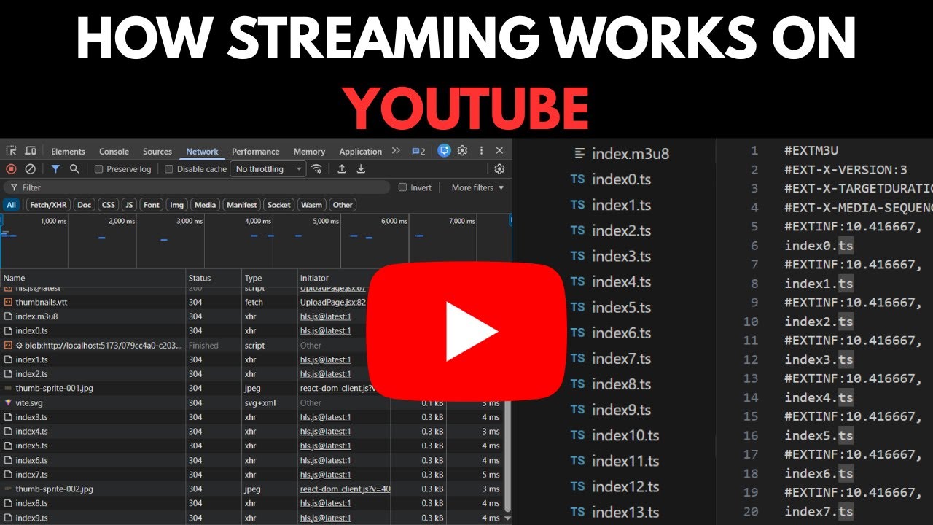Close the DevTools panel

click(499, 151)
